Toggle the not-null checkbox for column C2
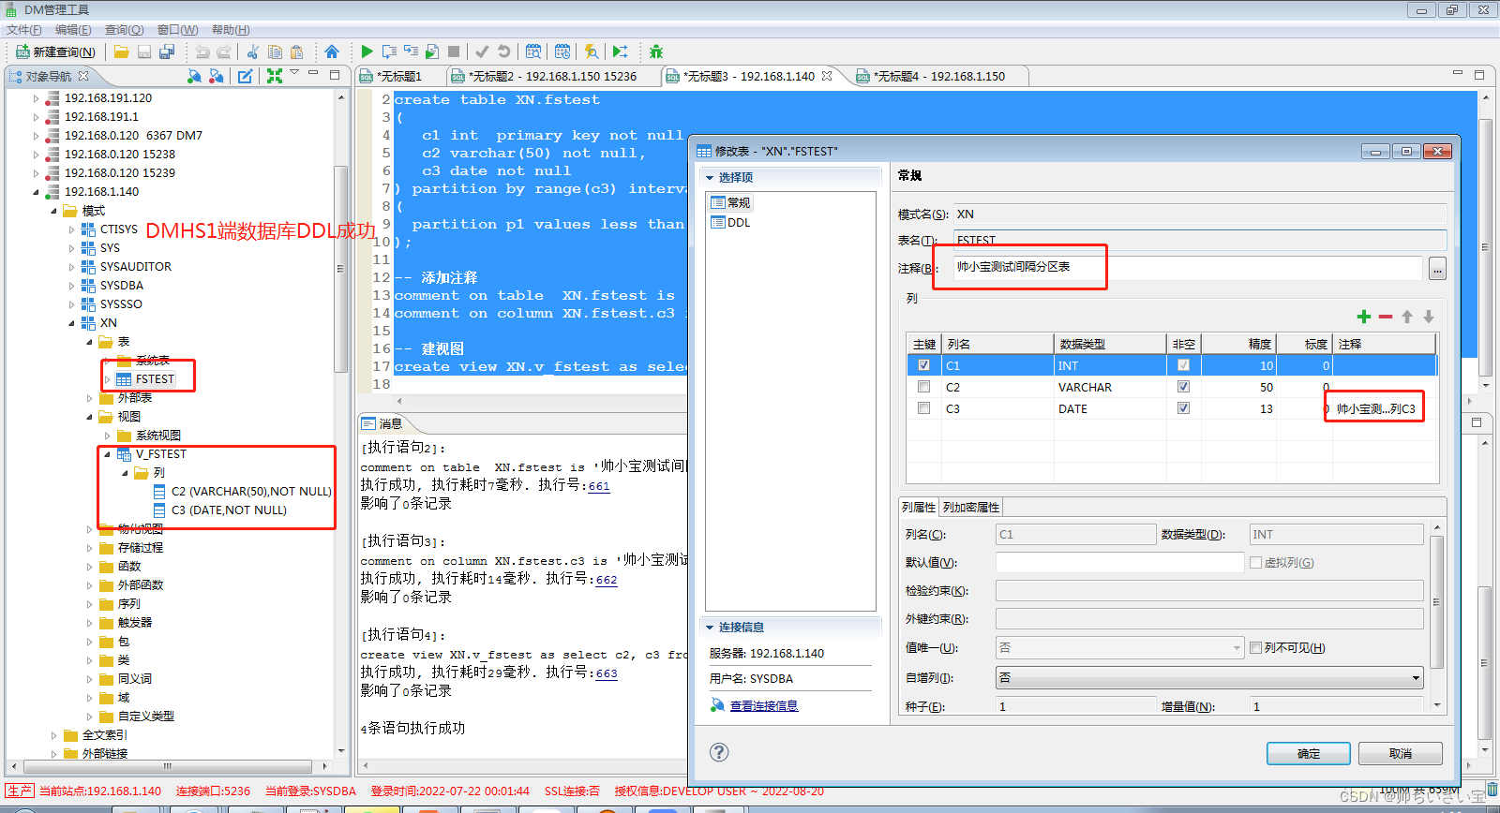This screenshot has height=813, width=1500. pyautogui.click(x=1183, y=387)
